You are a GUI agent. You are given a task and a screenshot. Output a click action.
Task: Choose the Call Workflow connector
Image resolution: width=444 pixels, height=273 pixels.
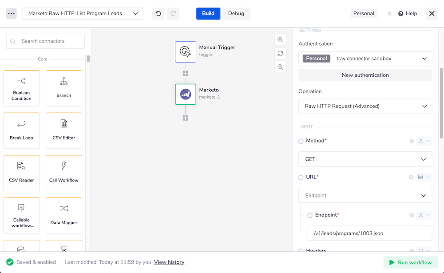tap(64, 173)
